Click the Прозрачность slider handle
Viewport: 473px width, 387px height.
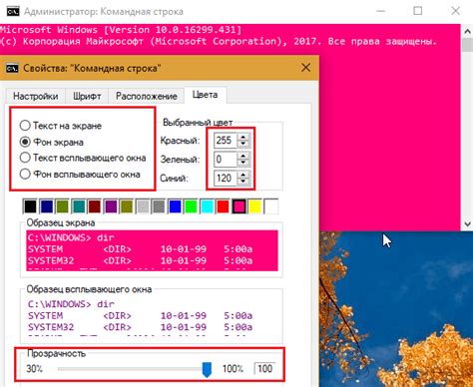coord(207,369)
